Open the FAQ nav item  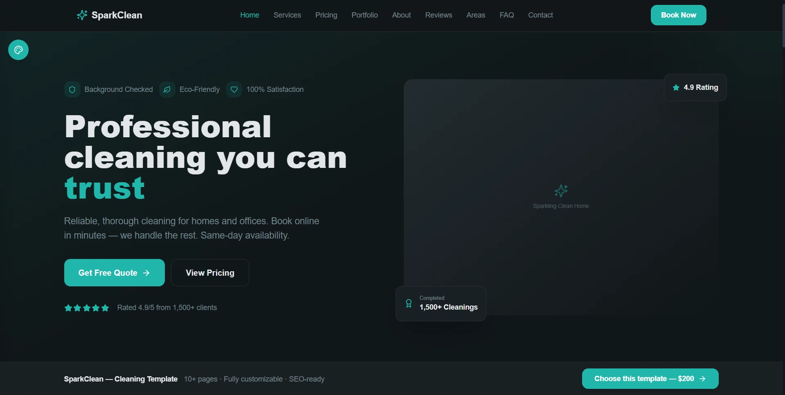click(506, 15)
